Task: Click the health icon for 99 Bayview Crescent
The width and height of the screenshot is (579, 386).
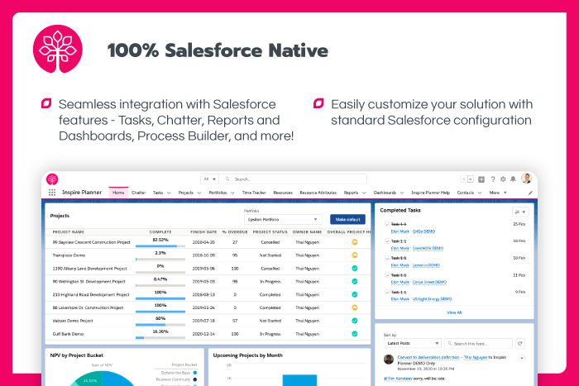Action: [x=355, y=242]
